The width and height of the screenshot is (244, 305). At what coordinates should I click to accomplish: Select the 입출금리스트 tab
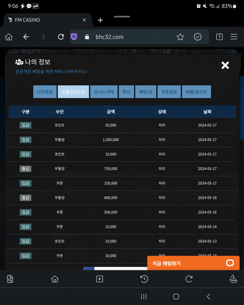73,92
